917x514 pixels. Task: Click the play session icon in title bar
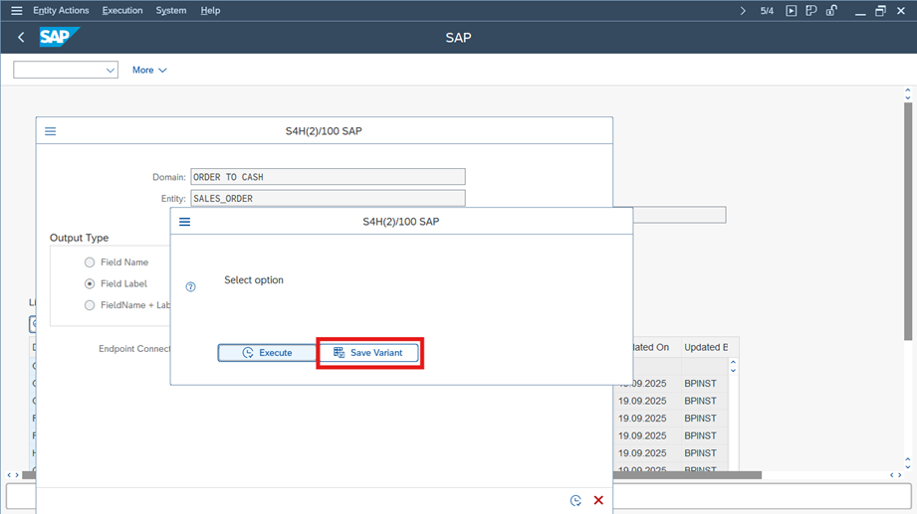[x=792, y=11]
